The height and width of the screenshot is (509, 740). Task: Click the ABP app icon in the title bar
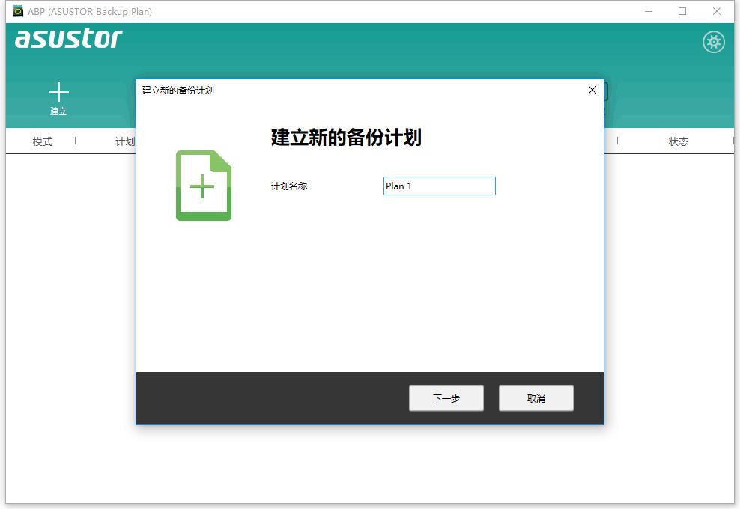(x=18, y=11)
